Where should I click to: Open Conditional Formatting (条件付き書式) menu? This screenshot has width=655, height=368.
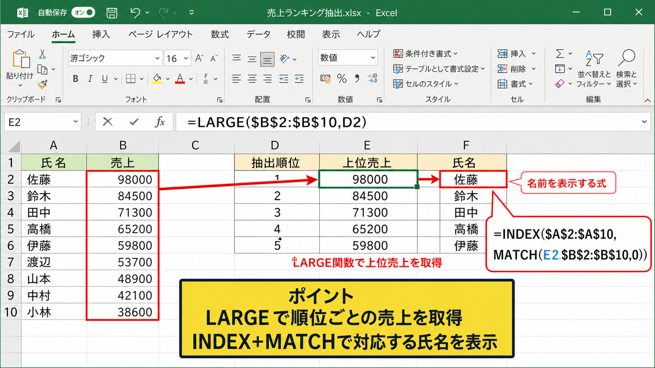(425, 54)
